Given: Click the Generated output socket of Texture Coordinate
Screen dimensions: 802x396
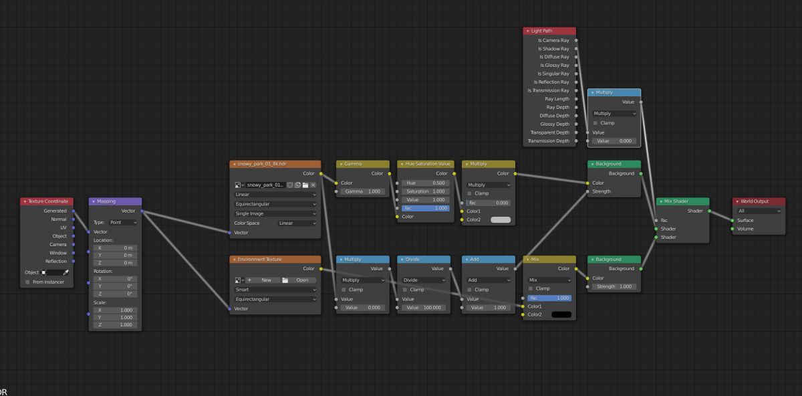Looking at the screenshot, I should click(73, 211).
